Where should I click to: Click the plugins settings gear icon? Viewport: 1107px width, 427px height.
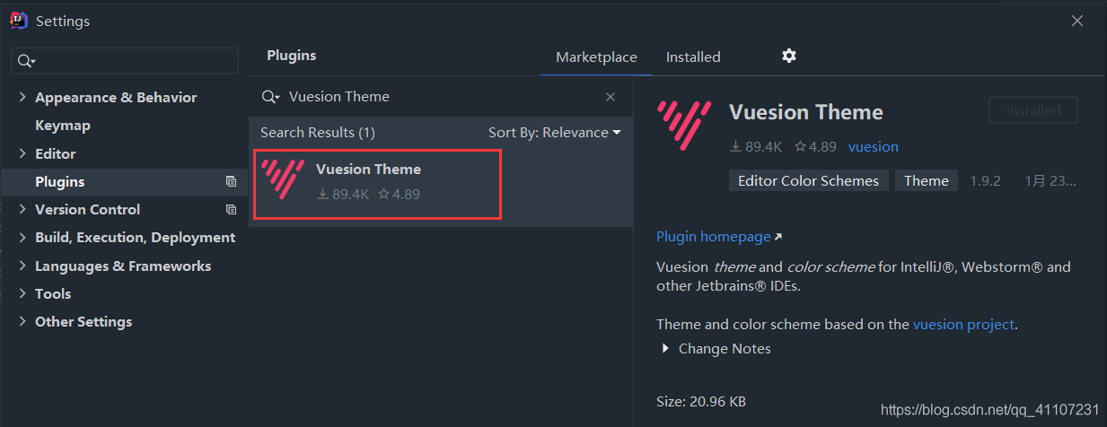point(788,57)
